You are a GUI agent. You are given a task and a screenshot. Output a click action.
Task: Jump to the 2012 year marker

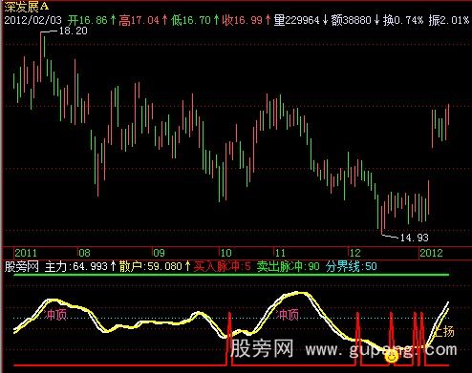click(x=431, y=253)
